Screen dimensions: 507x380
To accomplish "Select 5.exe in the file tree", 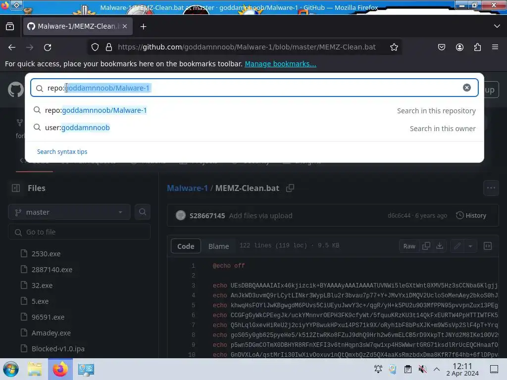I will [x=40, y=301].
